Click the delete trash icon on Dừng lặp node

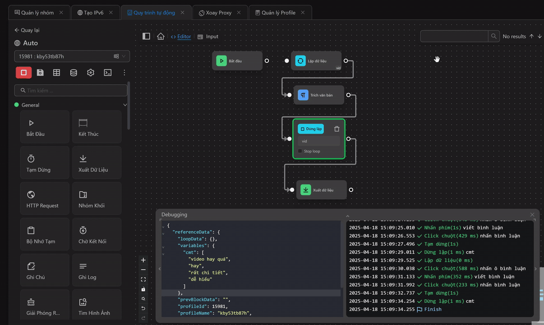(x=337, y=129)
